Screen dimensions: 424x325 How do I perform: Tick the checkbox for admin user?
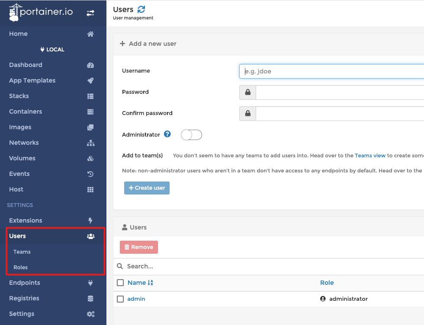121,299
